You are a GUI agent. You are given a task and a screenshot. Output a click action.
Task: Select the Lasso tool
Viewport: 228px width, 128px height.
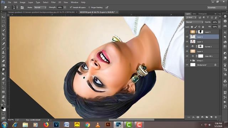(x=3, y=26)
